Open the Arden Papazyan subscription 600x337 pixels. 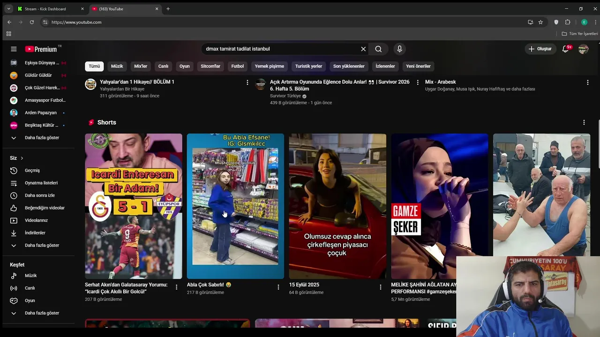click(38, 113)
